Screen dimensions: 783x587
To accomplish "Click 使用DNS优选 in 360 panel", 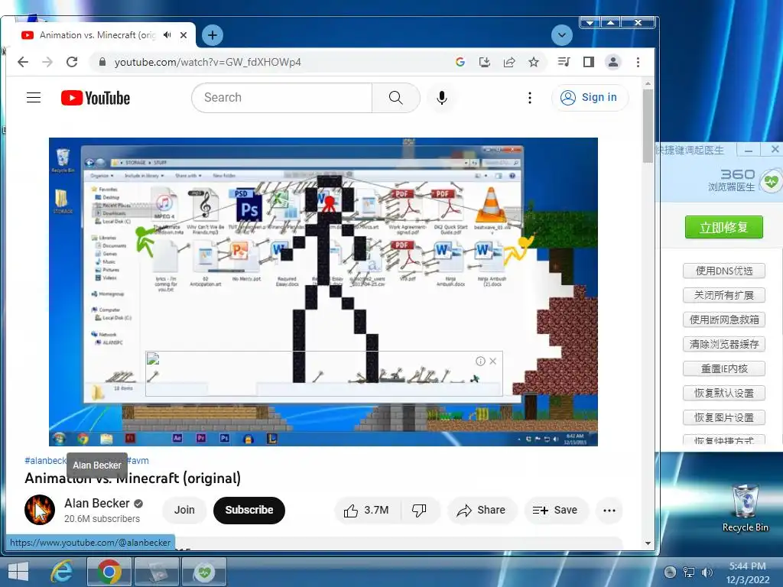I will 723,271.
